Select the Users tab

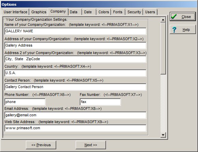coord(150,12)
